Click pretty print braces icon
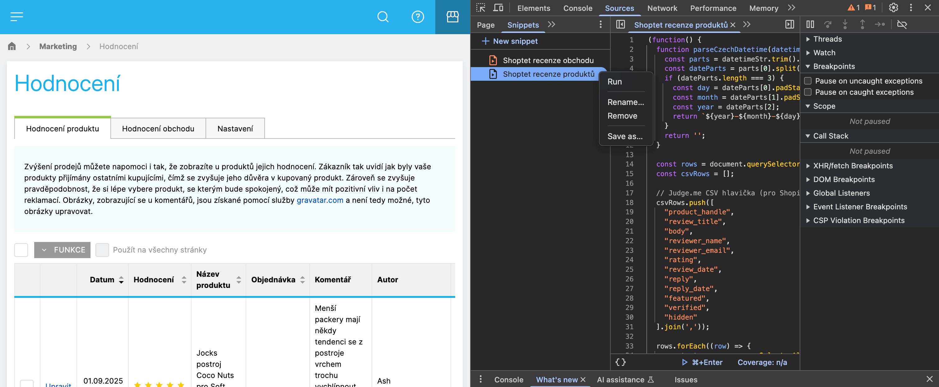This screenshot has height=387, width=939. 620,362
